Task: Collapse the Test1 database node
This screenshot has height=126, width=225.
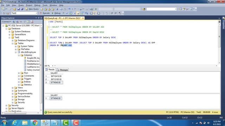Action: click(x=9, y=37)
